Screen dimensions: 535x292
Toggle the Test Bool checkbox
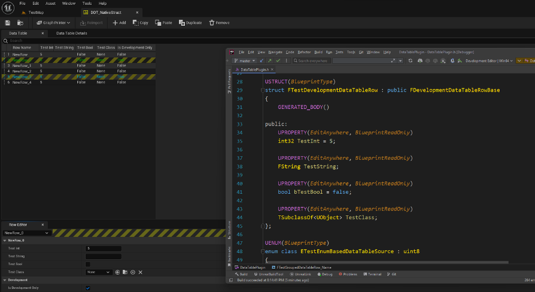88,264
